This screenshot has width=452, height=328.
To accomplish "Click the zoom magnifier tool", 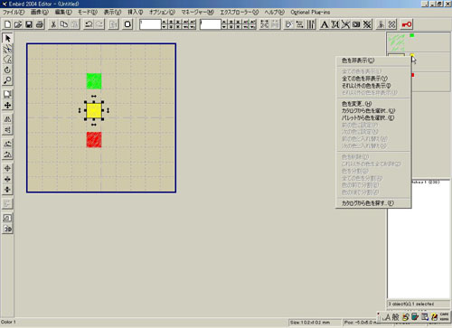I will click(7, 80).
